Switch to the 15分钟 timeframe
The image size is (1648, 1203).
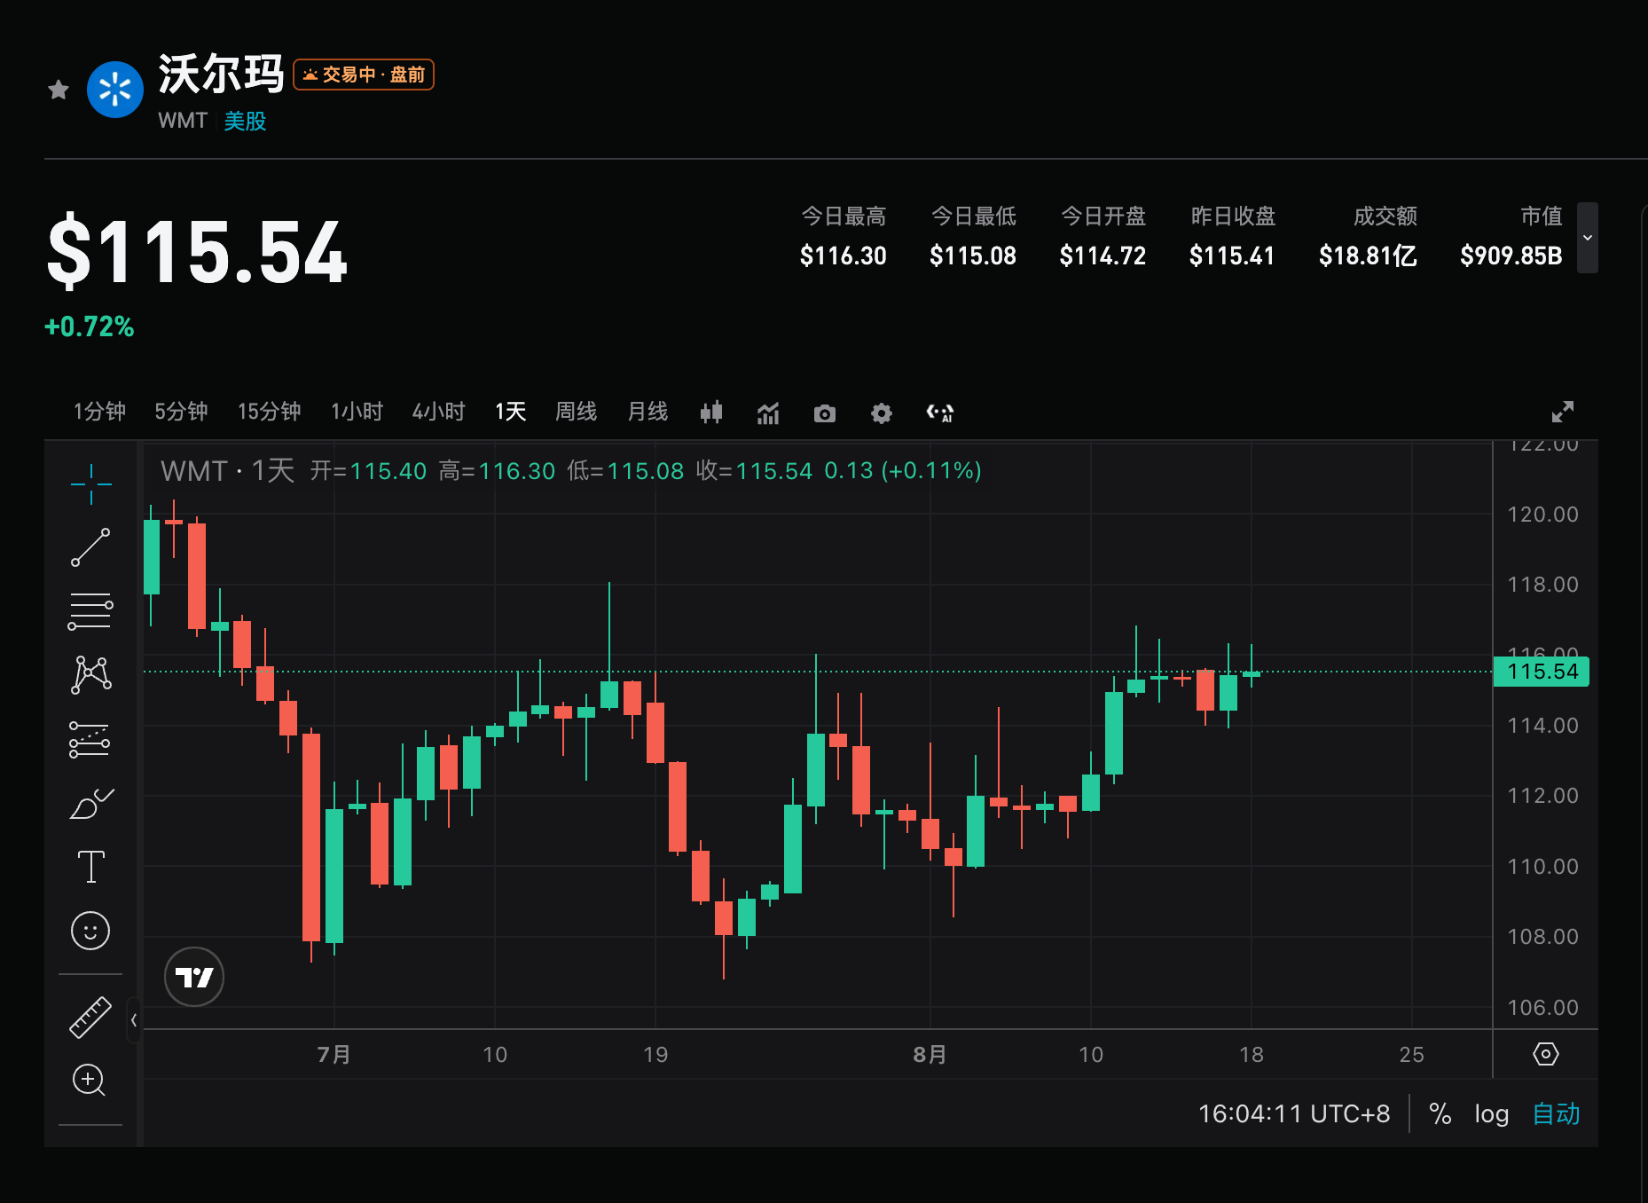(x=269, y=412)
